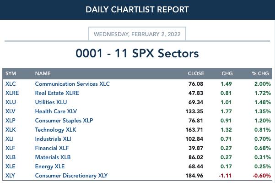
Task: Select the XLB symbol link
Action: click(11, 157)
